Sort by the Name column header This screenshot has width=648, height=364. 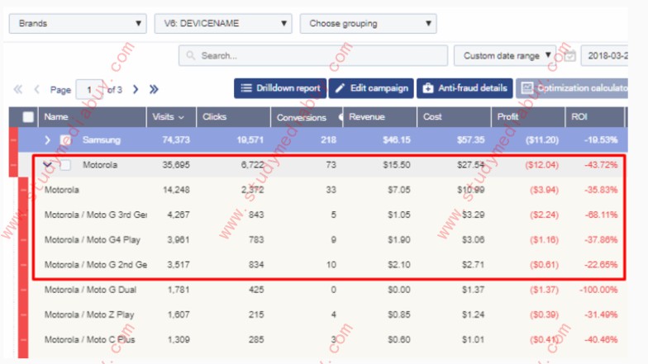pos(92,117)
